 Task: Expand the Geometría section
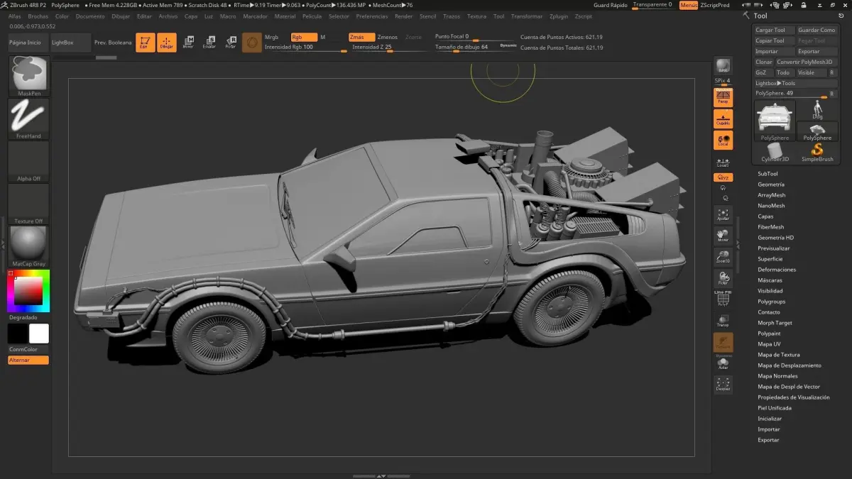770,185
